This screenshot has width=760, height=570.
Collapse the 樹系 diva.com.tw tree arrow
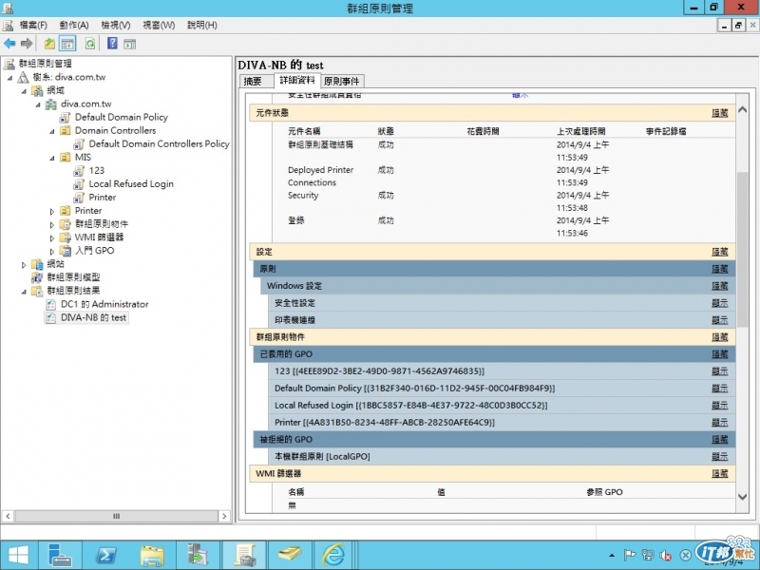(9, 77)
